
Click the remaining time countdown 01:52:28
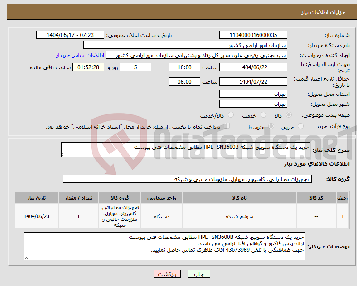point(88,67)
